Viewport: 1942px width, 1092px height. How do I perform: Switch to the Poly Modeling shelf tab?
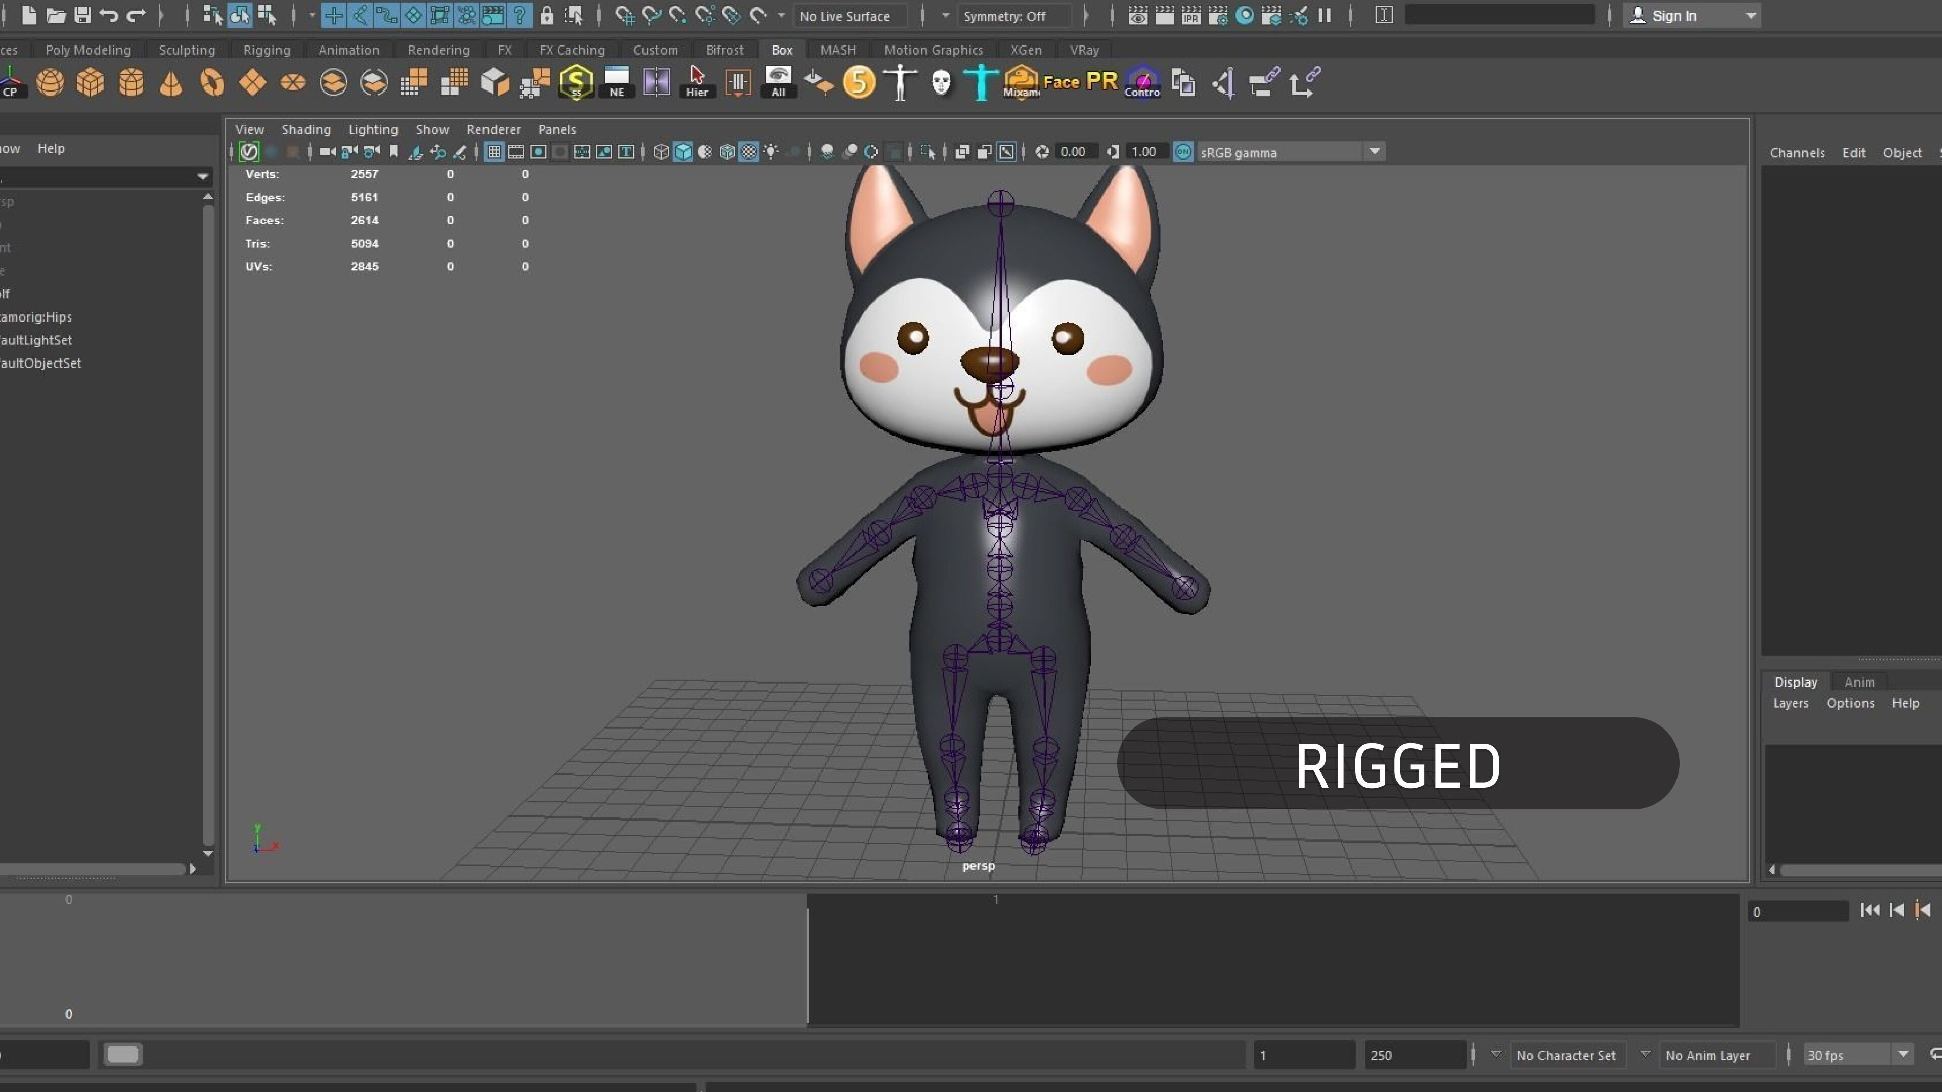pos(87,50)
